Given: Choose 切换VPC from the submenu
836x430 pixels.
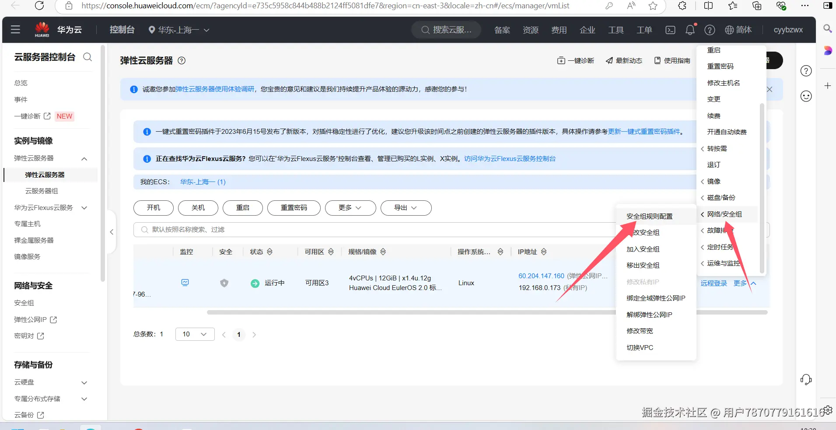Looking at the screenshot, I should pos(640,347).
